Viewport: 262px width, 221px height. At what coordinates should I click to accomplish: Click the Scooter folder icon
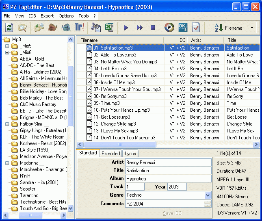pos(15,189)
